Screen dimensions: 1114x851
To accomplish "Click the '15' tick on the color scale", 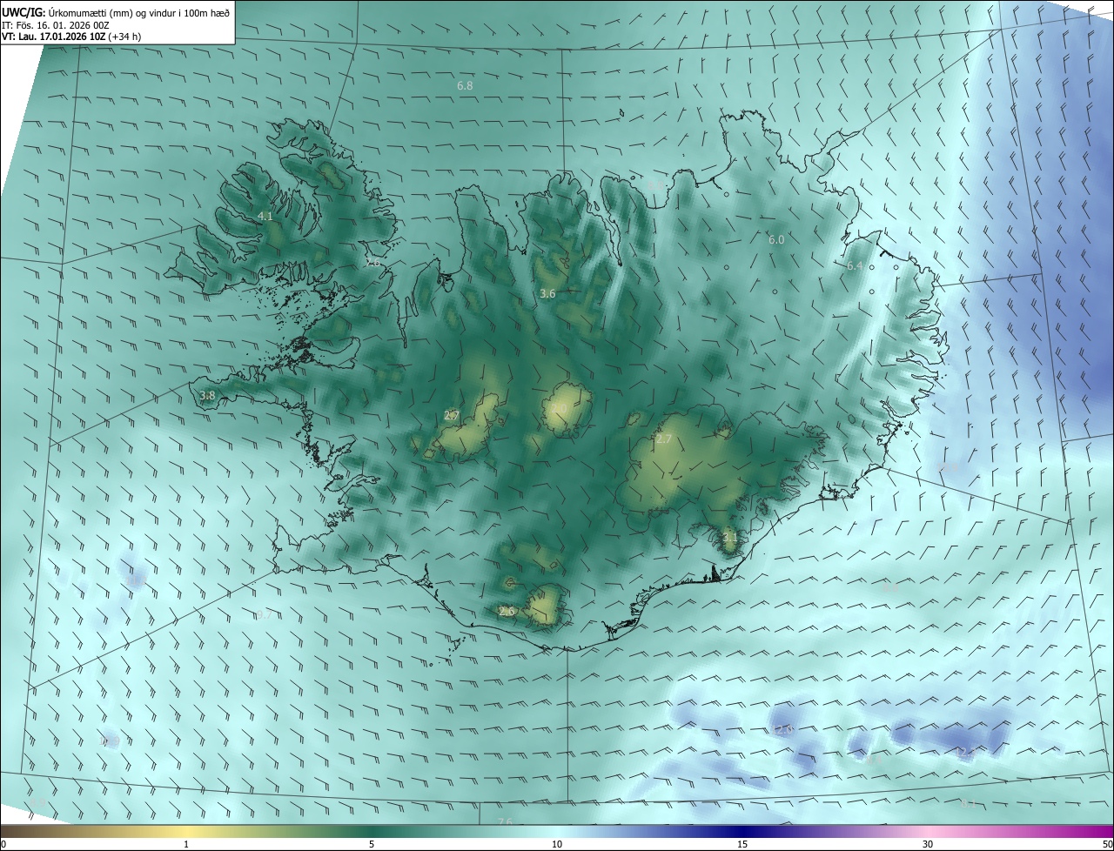I will click(x=742, y=845).
